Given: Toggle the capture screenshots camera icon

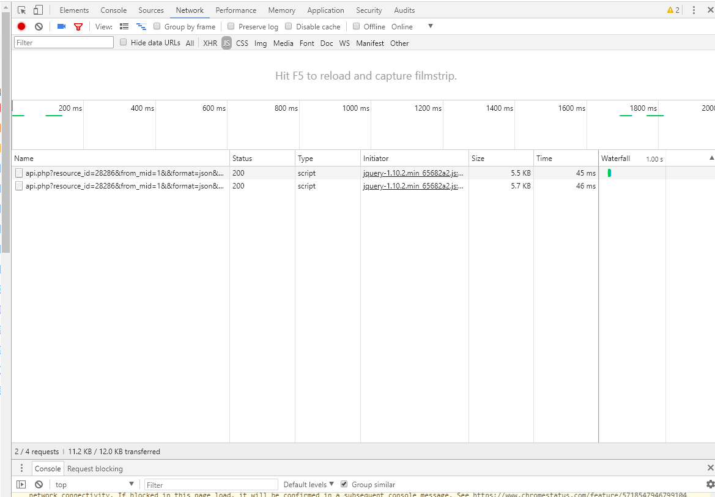Looking at the screenshot, I should point(61,26).
